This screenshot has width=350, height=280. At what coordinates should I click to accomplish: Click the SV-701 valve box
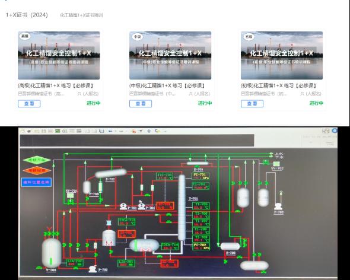click(71, 196)
